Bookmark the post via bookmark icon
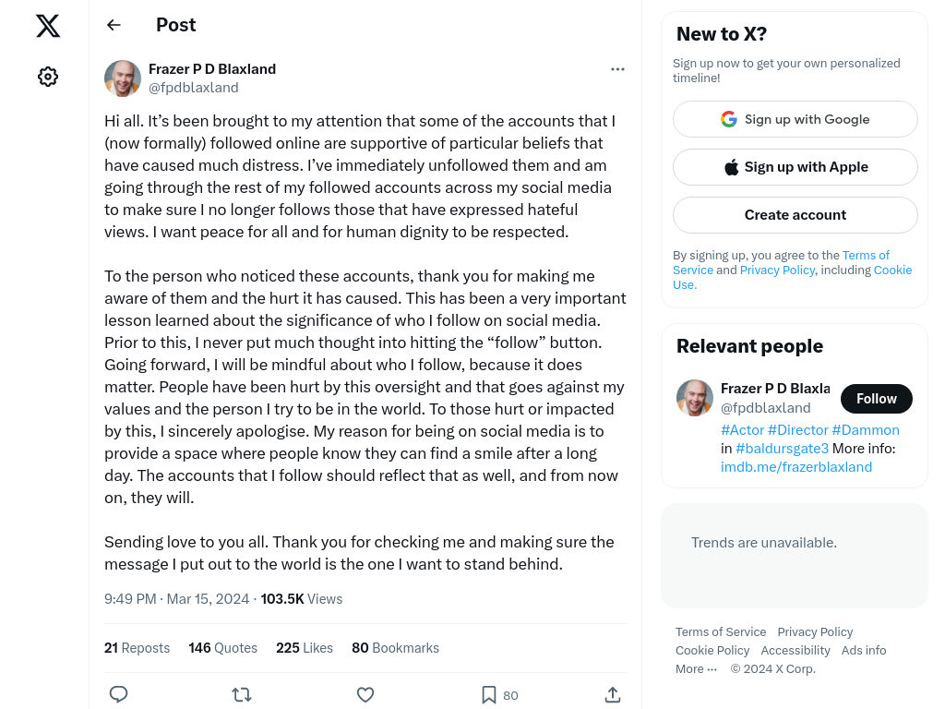 point(489,695)
